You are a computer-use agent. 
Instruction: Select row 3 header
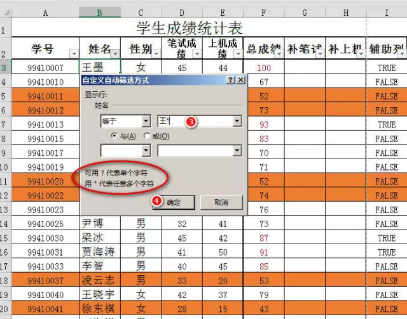pyautogui.click(x=6, y=68)
